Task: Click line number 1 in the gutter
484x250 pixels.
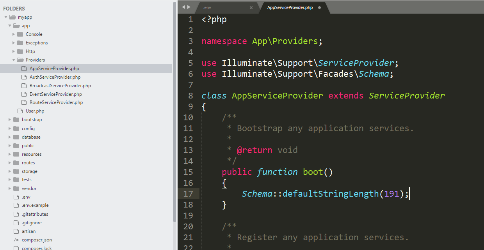Action: 190,19
